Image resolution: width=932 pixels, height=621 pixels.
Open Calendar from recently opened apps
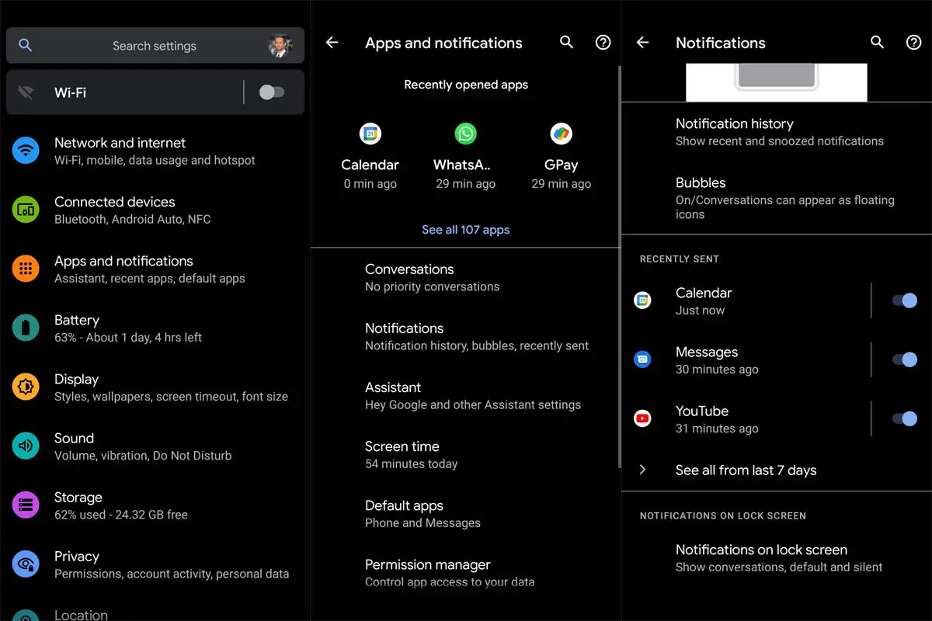coord(370,155)
